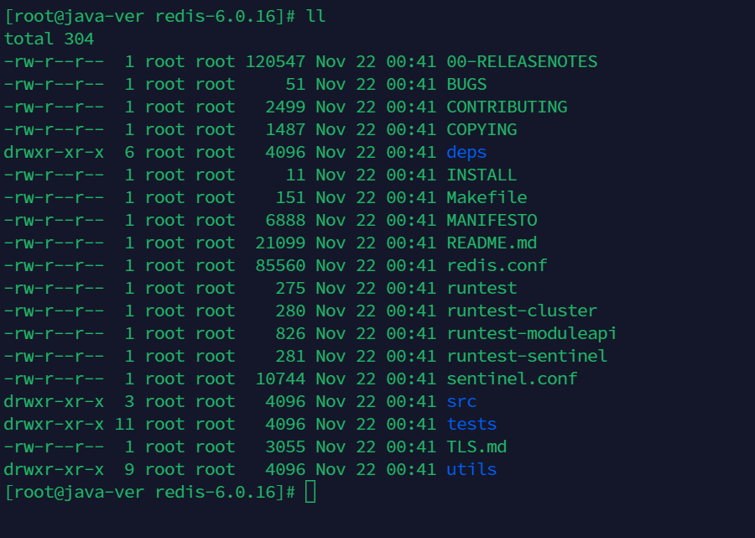755x538 pixels.
Task: Click the redis.conf filename
Action: (497, 265)
